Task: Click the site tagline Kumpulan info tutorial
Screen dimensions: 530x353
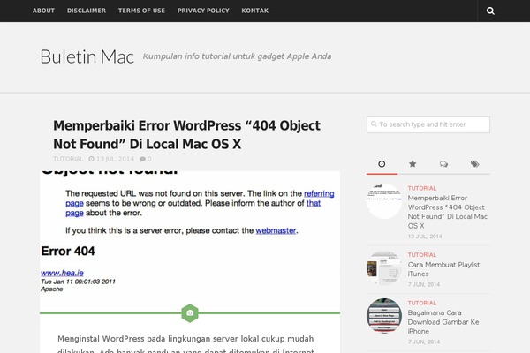Action: 237,56
